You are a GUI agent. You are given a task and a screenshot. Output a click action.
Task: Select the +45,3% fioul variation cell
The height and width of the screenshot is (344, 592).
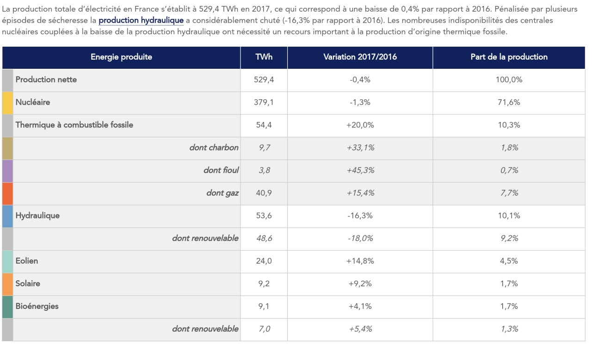(x=360, y=170)
